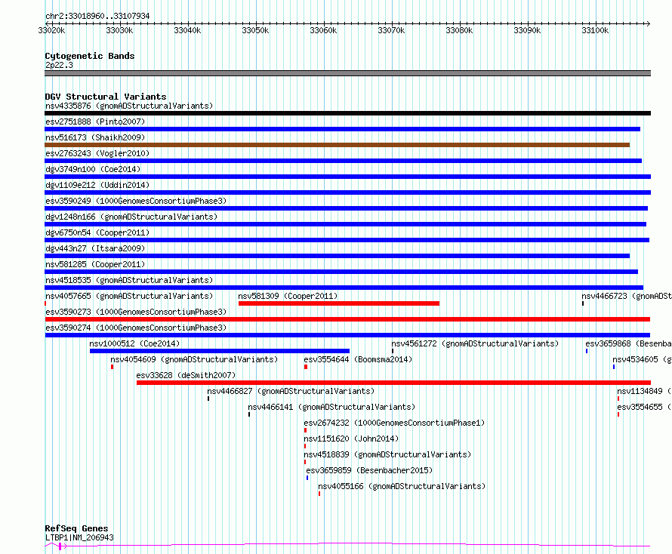Select nsv4466827 gnomADStructuralVariants label
672x554 pixels.
coord(291,391)
